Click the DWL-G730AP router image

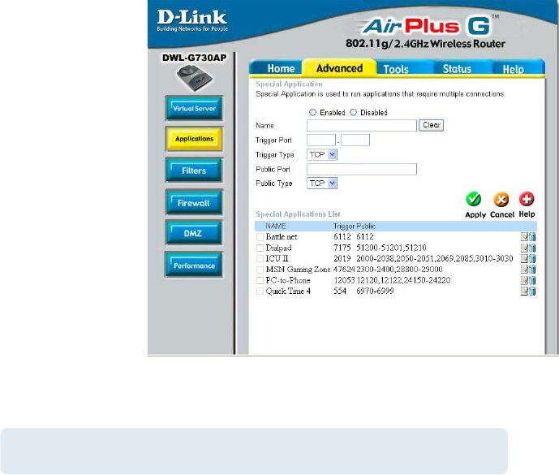pyautogui.click(x=194, y=77)
